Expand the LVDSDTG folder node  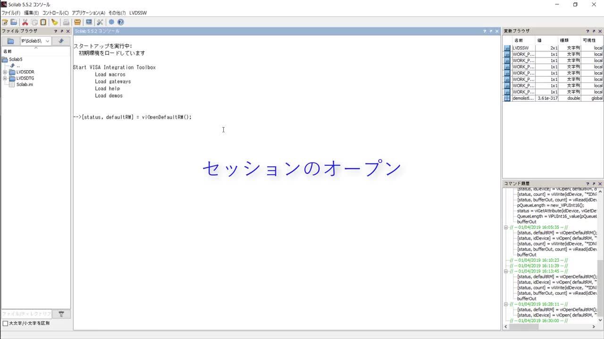[x=5, y=79]
